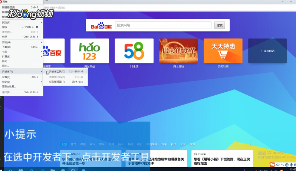
Task: Expand the 开发者(V) submenu
Action: (22, 72)
